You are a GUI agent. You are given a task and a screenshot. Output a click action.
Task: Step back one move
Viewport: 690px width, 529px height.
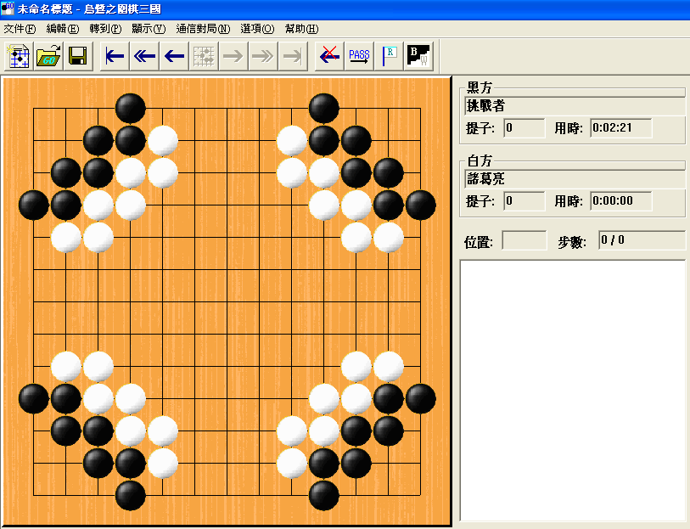click(x=174, y=56)
